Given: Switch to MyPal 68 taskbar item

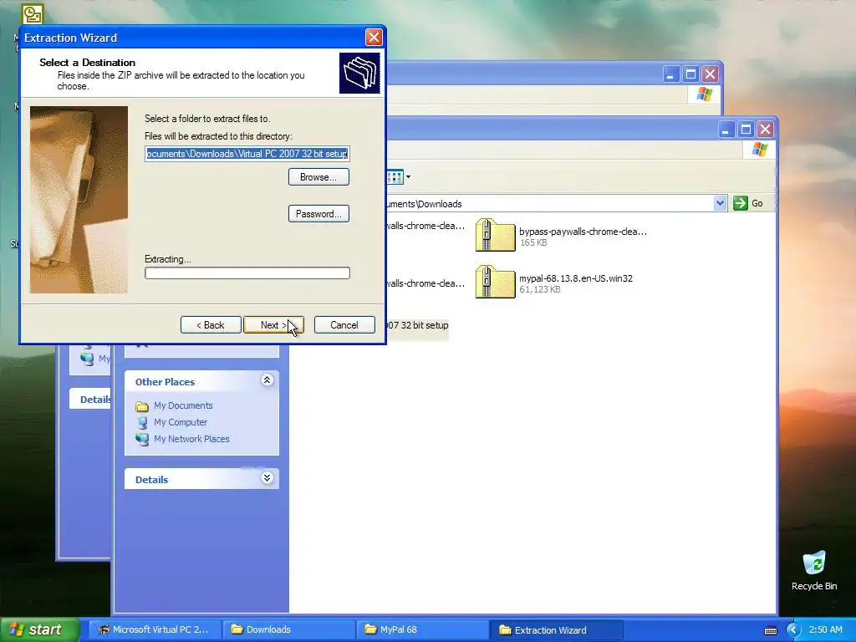Looking at the screenshot, I should tap(423, 629).
